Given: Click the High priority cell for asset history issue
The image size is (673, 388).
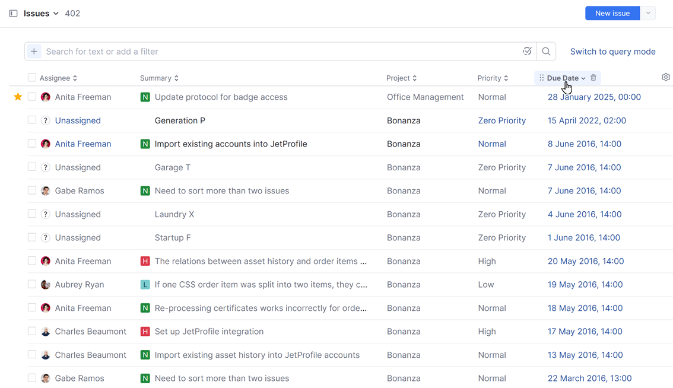Looking at the screenshot, I should (x=487, y=261).
